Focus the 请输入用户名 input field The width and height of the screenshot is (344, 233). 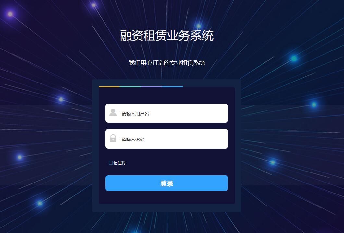click(167, 113)
